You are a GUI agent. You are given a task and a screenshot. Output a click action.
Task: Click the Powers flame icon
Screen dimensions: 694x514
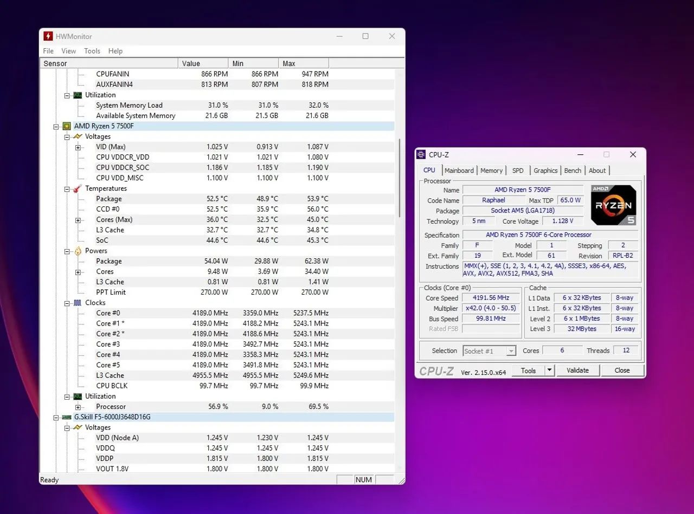point(78,251)
